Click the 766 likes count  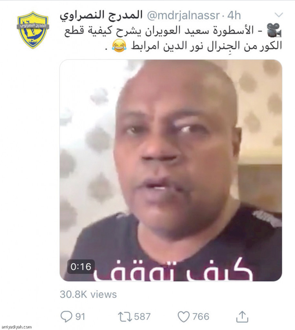tap(201, 317)
